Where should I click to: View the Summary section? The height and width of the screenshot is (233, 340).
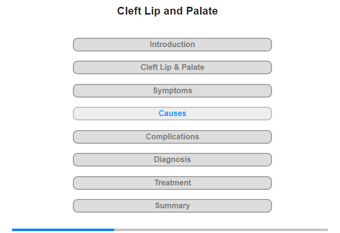coord(172,206)
